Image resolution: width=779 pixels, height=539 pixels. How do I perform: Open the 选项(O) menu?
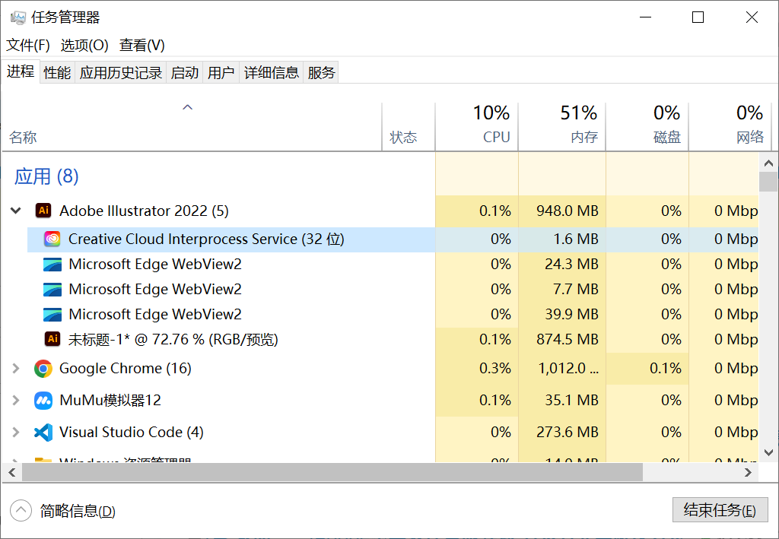[x=84, y=45]
